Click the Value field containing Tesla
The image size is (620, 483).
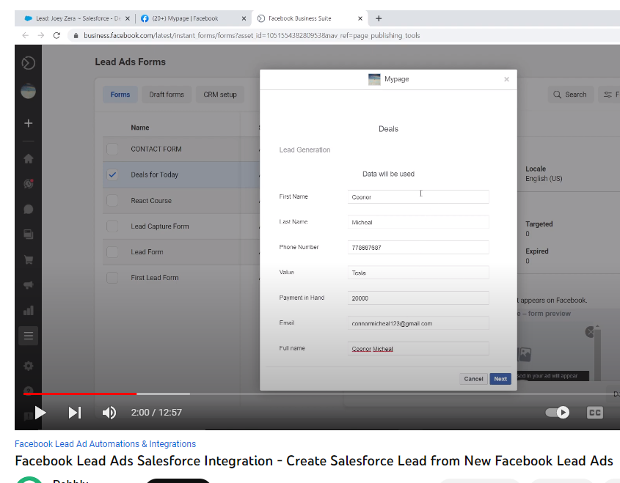coord(418,273)
